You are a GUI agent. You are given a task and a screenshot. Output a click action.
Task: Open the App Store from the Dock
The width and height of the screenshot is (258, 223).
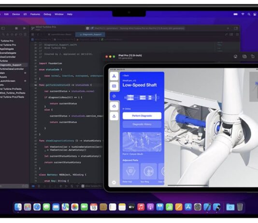[188, 207]
